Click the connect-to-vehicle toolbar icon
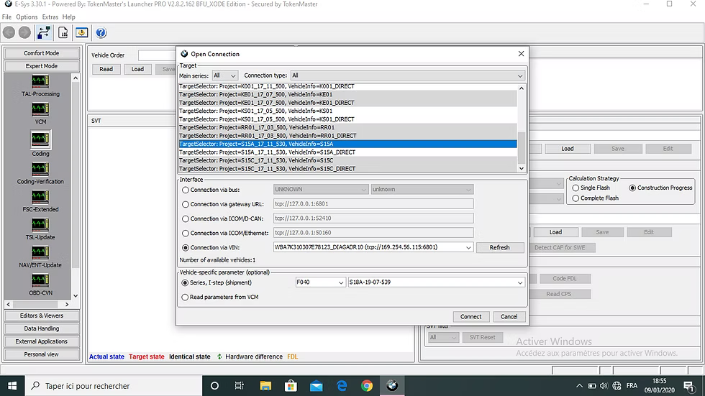The width and height of the screenshot is (705, 396). coord(44,33)
